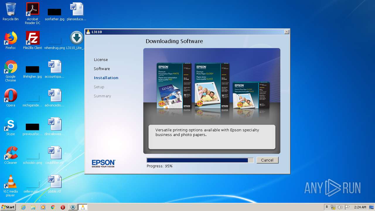Open the network tray icon
This screenshot has width=375, height=211.
[x=333, y=207]
